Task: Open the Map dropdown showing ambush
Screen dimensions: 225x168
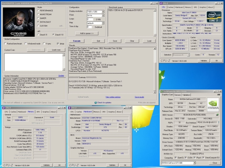Action: tap(103, 23)
